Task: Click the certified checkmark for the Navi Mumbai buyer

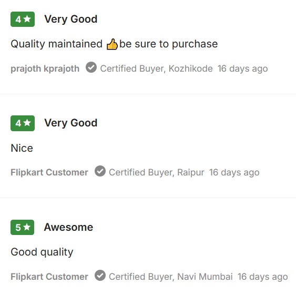Action: (x=100, y=275)
